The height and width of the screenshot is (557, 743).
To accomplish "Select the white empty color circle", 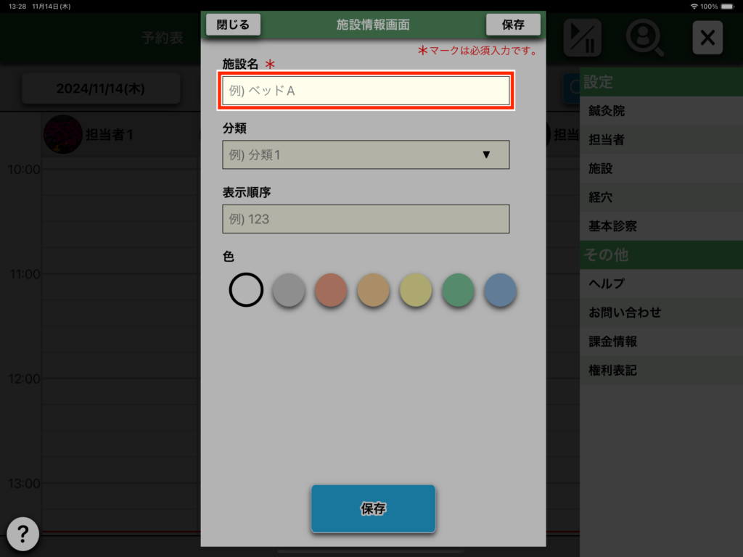I will (x=246, y=290).
